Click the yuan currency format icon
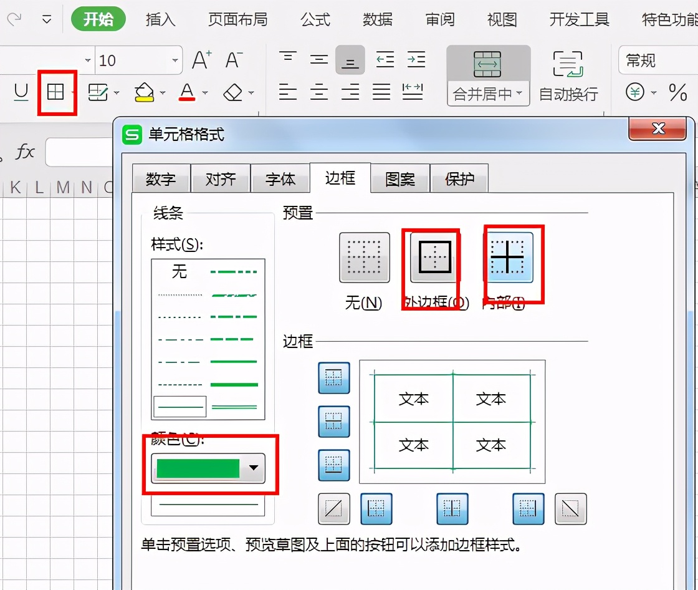Image resolution: width=698 pixels, height=590 pixels. [x=635, y=92]
